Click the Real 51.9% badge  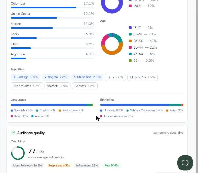click(112, 165)
